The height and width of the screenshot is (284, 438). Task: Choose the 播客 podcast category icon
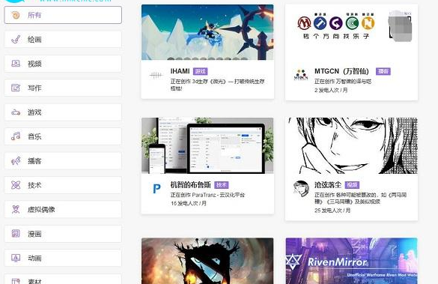pyautogui.click(x=16, y=161)
